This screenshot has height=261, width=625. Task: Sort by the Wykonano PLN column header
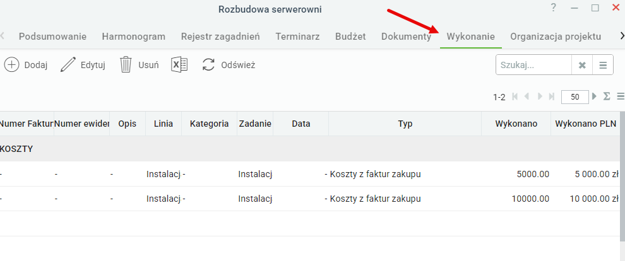[585, 124]
